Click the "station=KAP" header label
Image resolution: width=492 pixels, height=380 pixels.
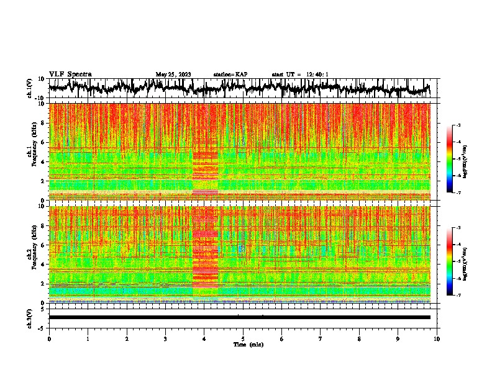[x=230, y=75]
